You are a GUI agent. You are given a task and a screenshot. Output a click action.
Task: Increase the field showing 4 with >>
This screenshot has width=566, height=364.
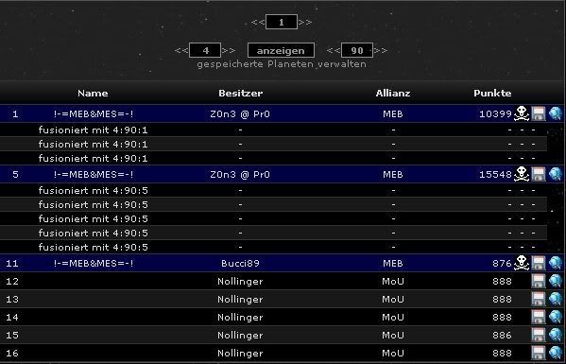[229, 50]
